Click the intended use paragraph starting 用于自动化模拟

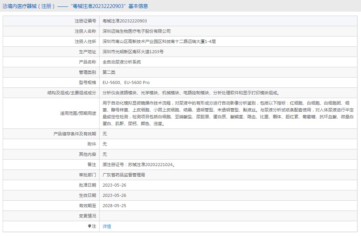pos(228,113)
